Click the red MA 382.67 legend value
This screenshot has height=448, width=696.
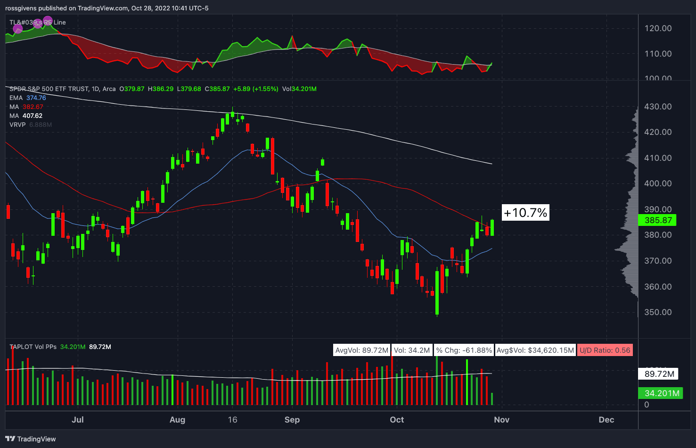[33, 107]
